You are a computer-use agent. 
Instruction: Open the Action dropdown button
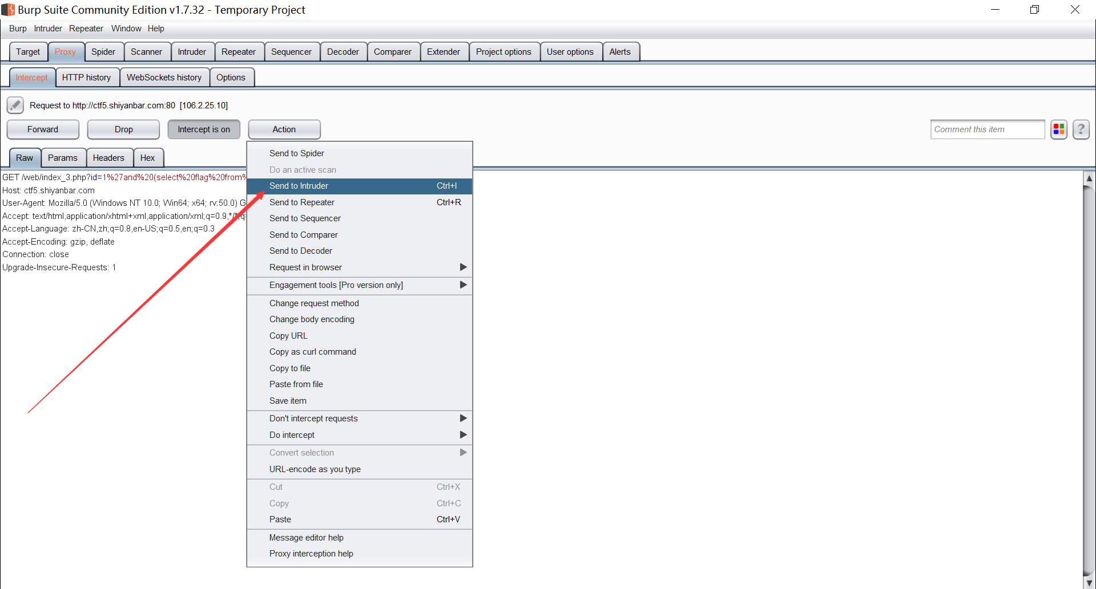(284, 129)
